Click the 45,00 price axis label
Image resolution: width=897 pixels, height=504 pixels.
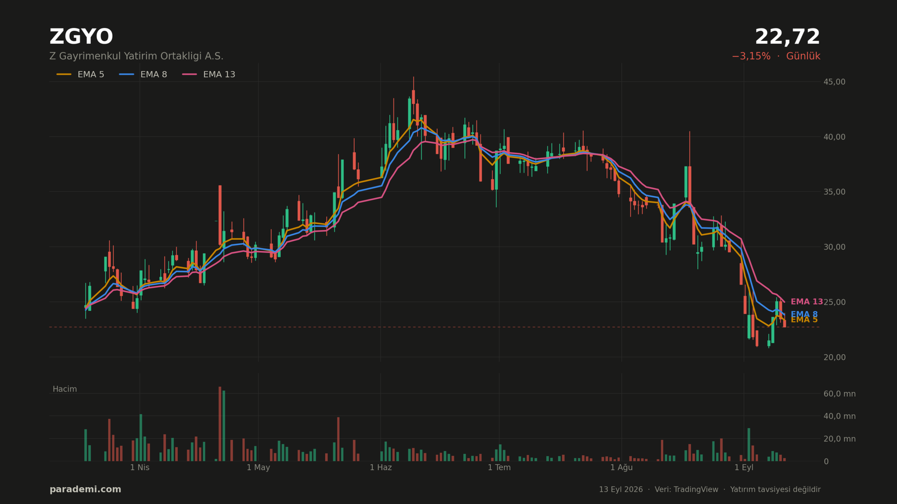tap(834, 82)
